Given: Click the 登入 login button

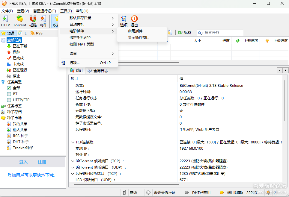Looking at the screenshot, I should 23,162.
